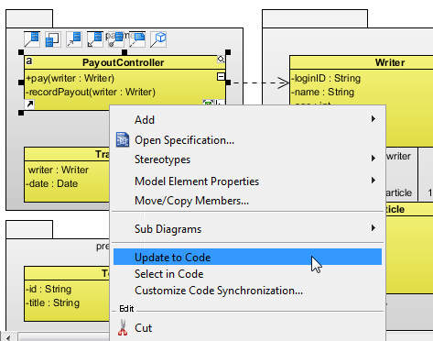This screenshot has height=341, width=433.
Task: Click the Association -> Class resource icon
Action: [x=32, y=39]
